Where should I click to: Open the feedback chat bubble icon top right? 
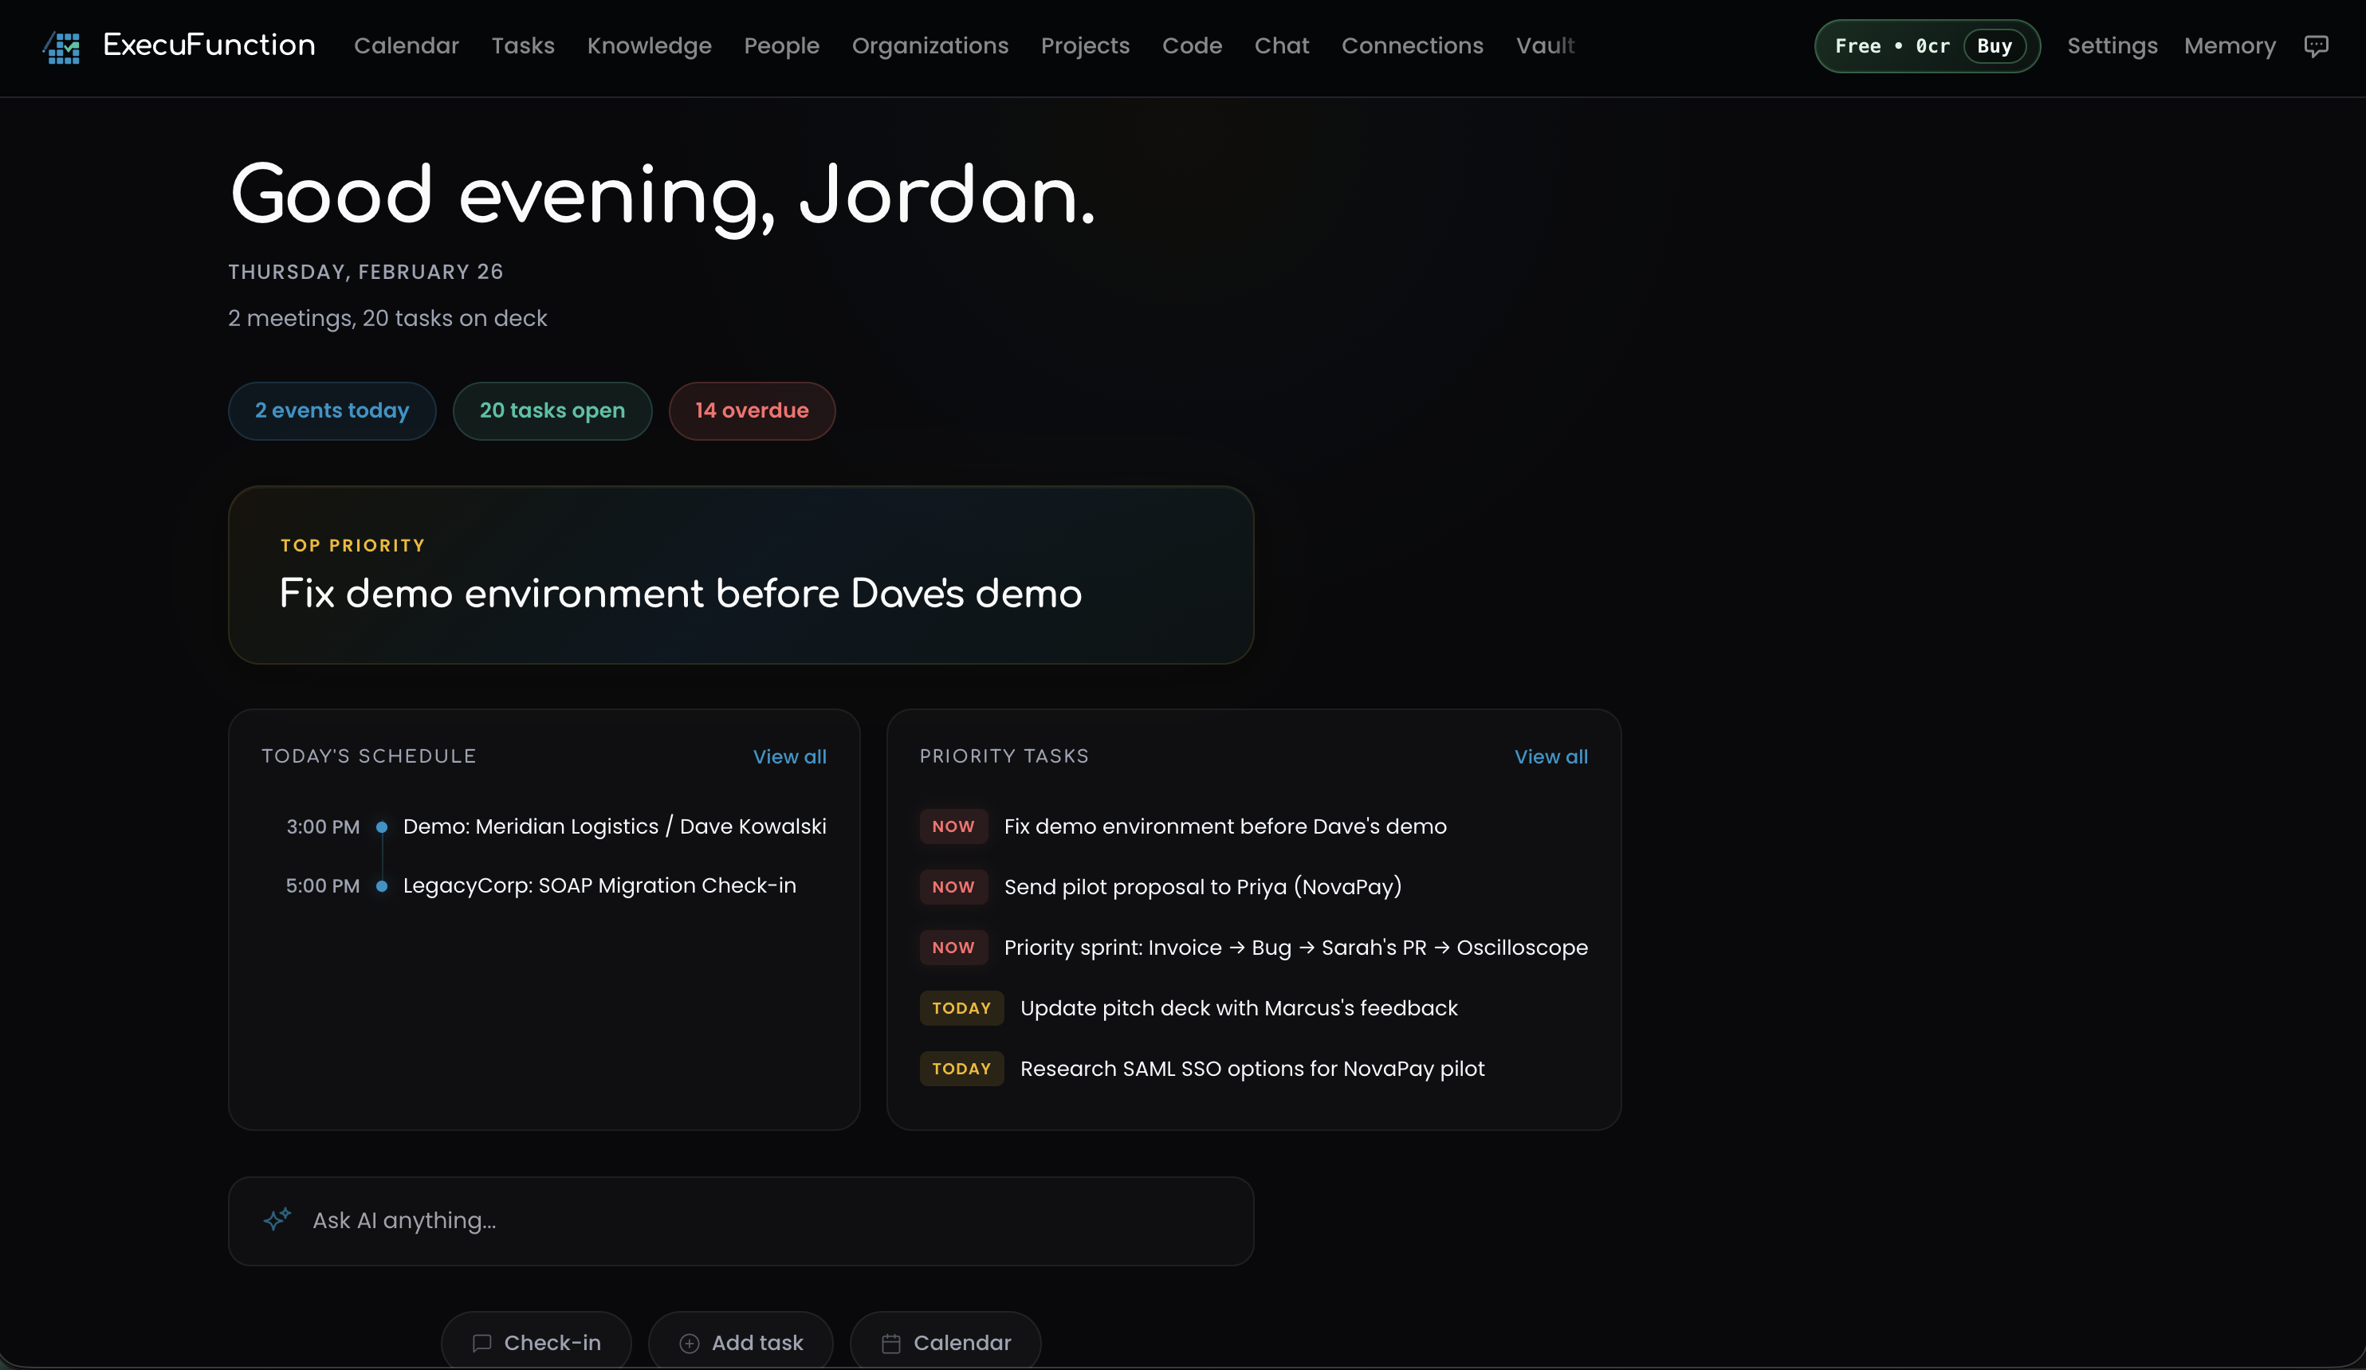(x=2317, y=46)
